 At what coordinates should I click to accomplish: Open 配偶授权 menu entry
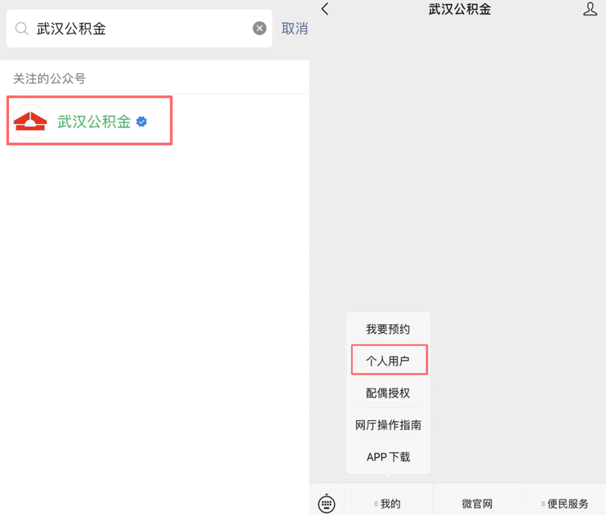388,393
